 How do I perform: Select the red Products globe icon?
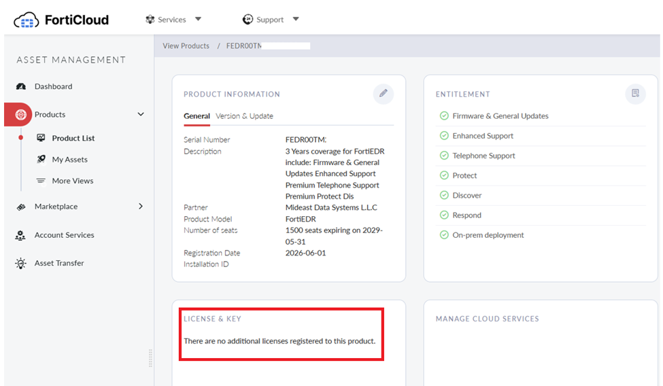click(20, 115)
